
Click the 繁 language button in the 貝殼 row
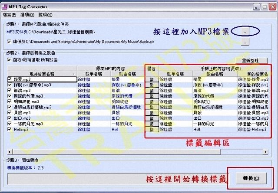(152, 113)
